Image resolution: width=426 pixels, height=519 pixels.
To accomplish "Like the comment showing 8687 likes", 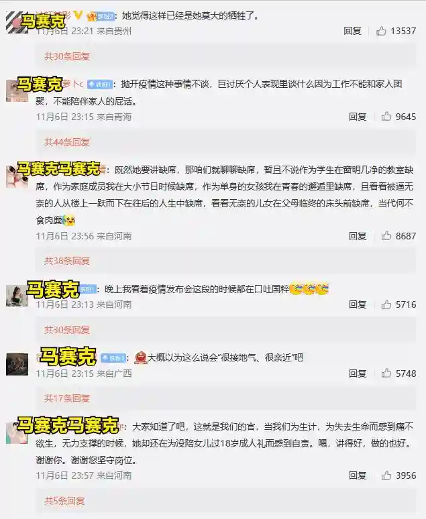I will [386, 235].
